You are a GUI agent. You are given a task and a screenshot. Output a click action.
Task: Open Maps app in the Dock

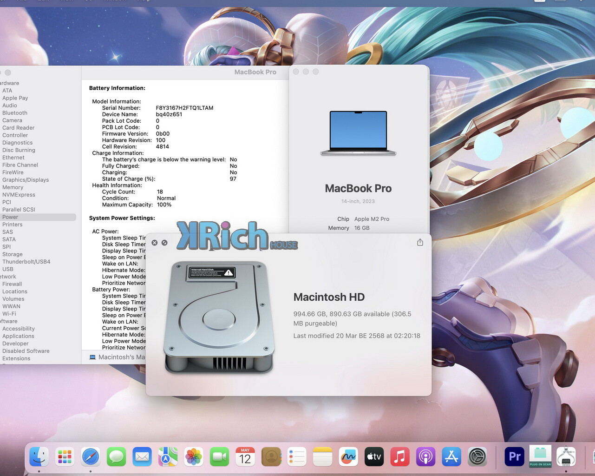168,456
